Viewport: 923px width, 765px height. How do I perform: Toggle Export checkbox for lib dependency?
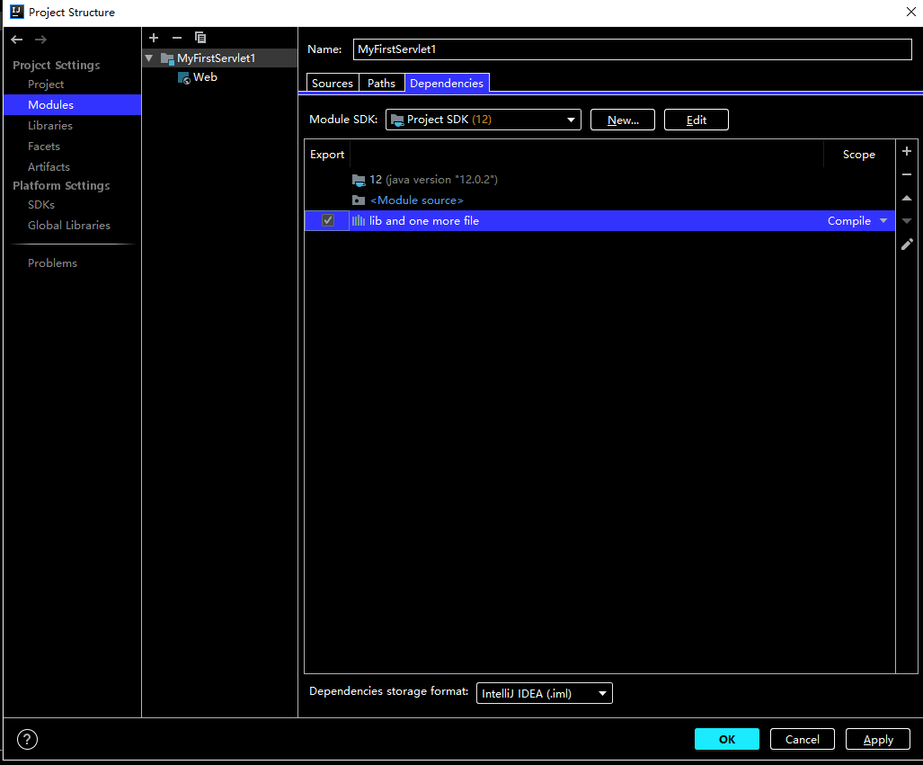coord(328,220)
